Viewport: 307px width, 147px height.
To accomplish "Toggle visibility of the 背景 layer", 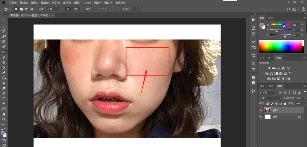I will pyautogui.click(x=261, y=117).
